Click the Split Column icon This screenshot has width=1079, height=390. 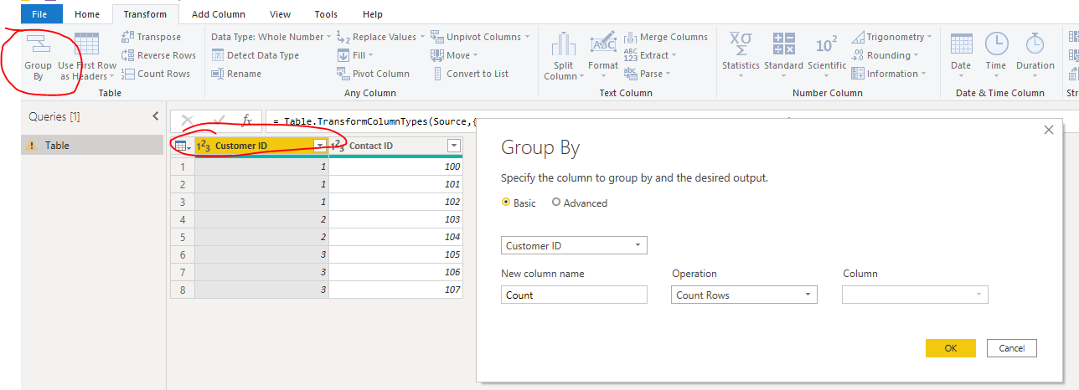coord(564,44)
